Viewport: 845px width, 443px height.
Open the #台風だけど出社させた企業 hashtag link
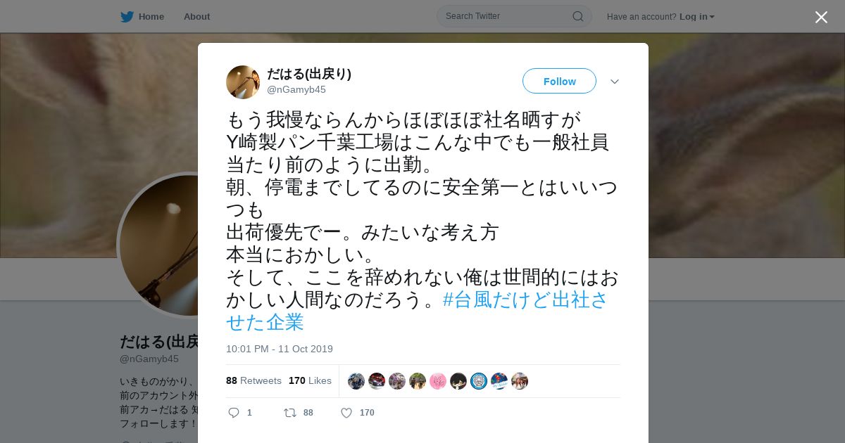[x=418, y=311]
